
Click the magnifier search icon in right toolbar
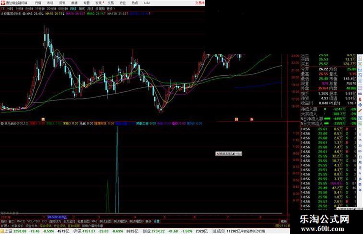click(x=360, y=76)
